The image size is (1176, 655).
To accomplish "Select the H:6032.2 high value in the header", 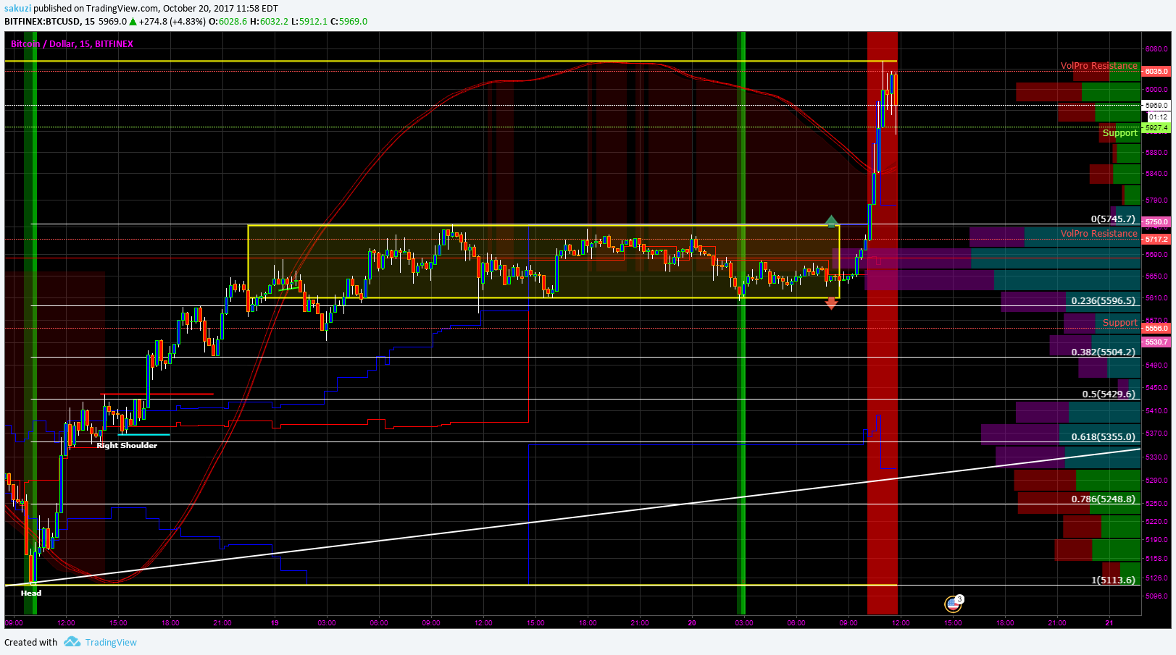I will (x=270, y=22).
